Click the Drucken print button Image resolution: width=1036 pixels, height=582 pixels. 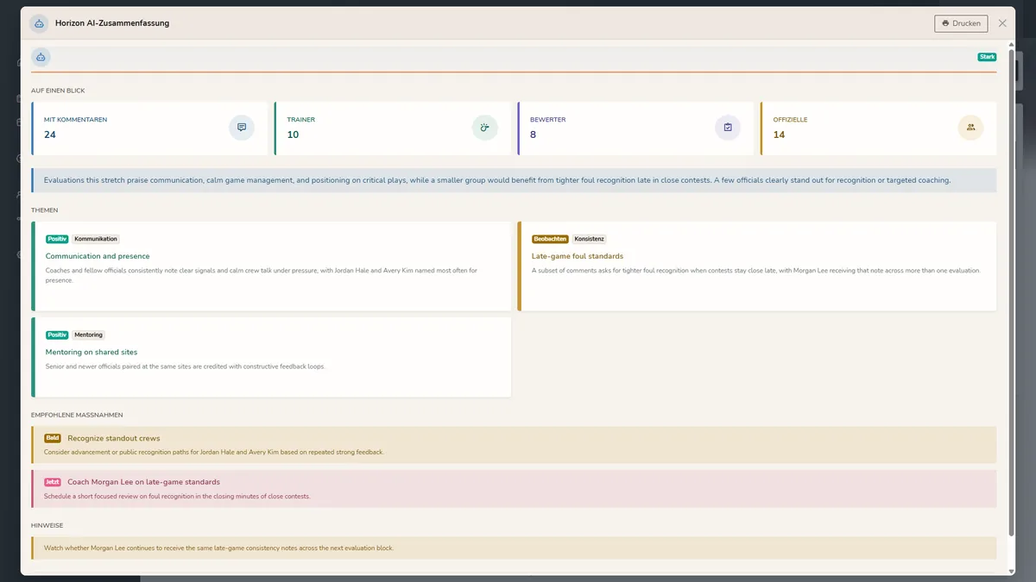pos(961,23)
